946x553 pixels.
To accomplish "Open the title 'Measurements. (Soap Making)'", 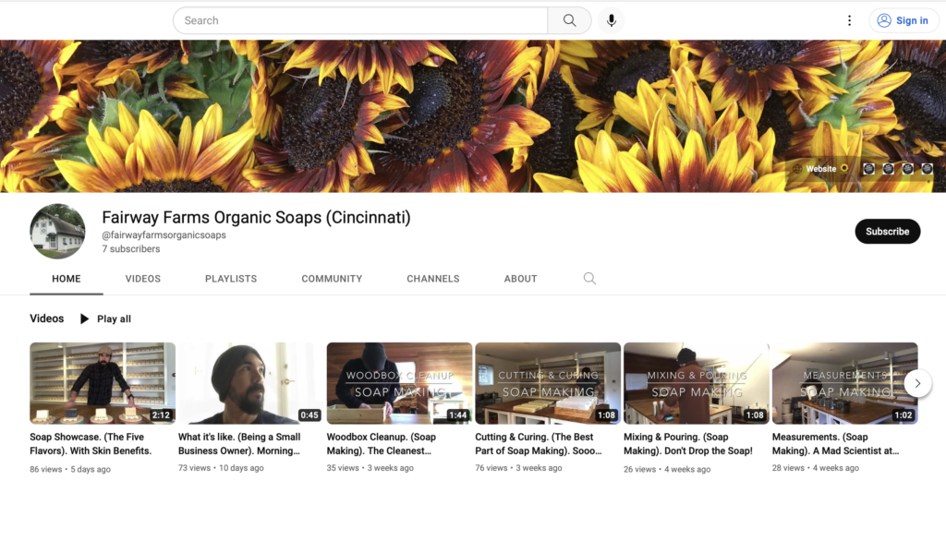I will tap(835, 444).
